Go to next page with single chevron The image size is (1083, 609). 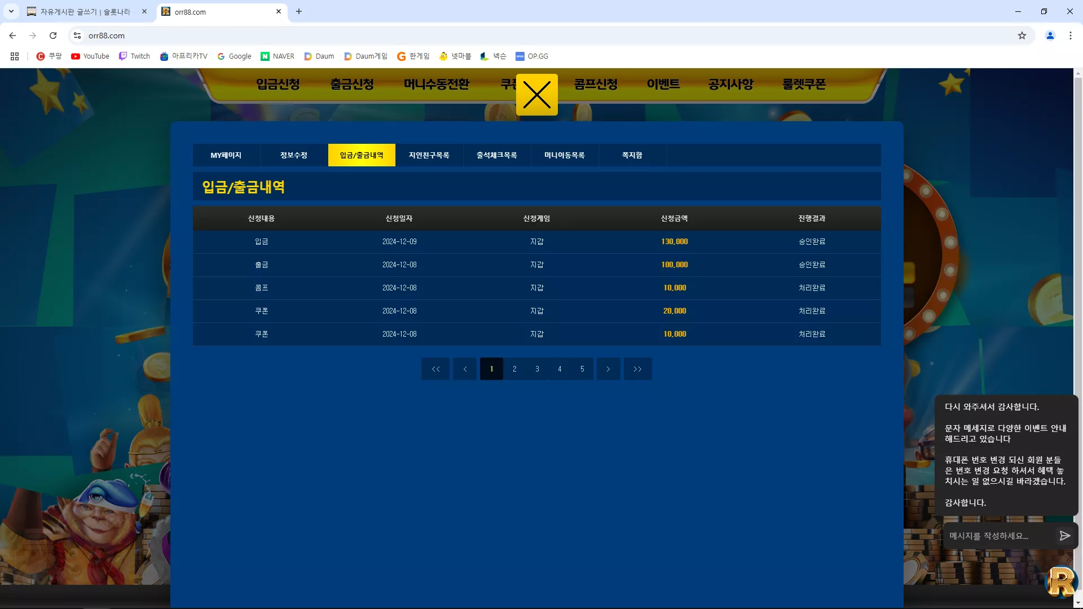608,369
